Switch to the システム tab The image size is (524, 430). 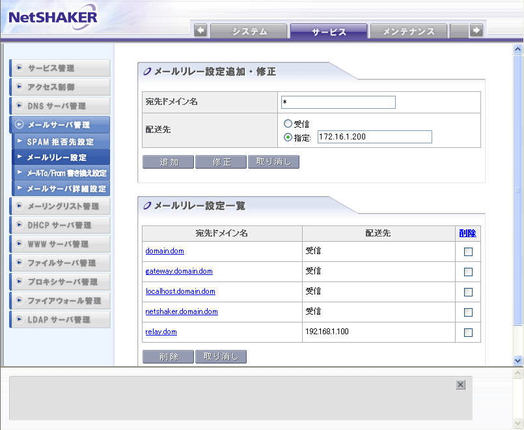coord(249,31)
